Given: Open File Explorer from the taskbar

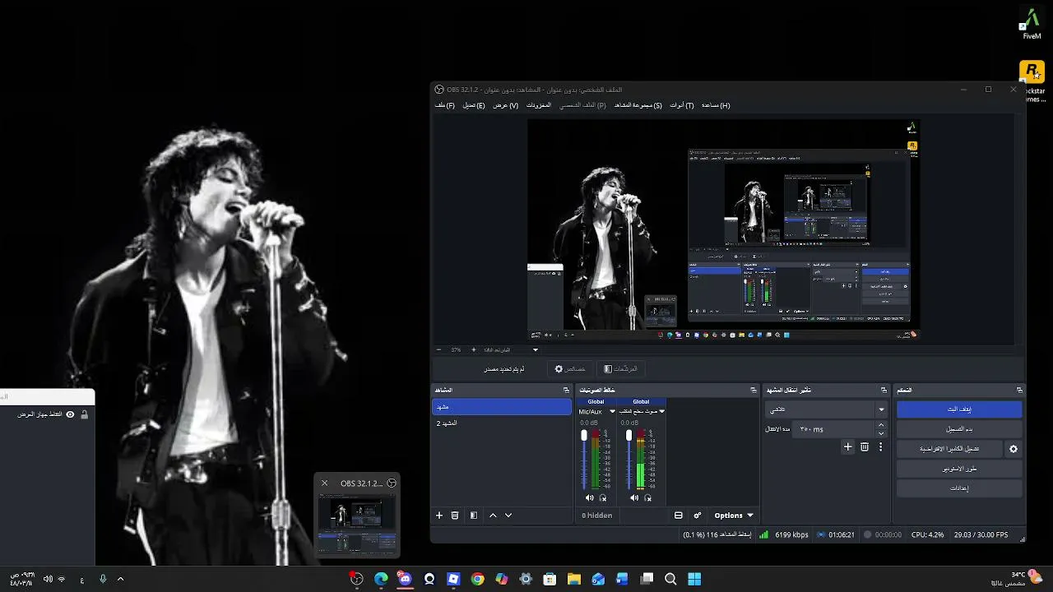Looking at the screenshot, I should click(574, 579).
